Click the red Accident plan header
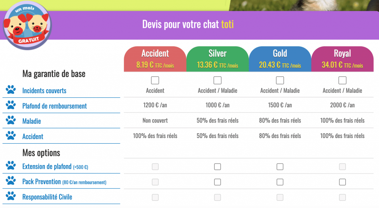The image size is (379, 208). click(155, 58)
